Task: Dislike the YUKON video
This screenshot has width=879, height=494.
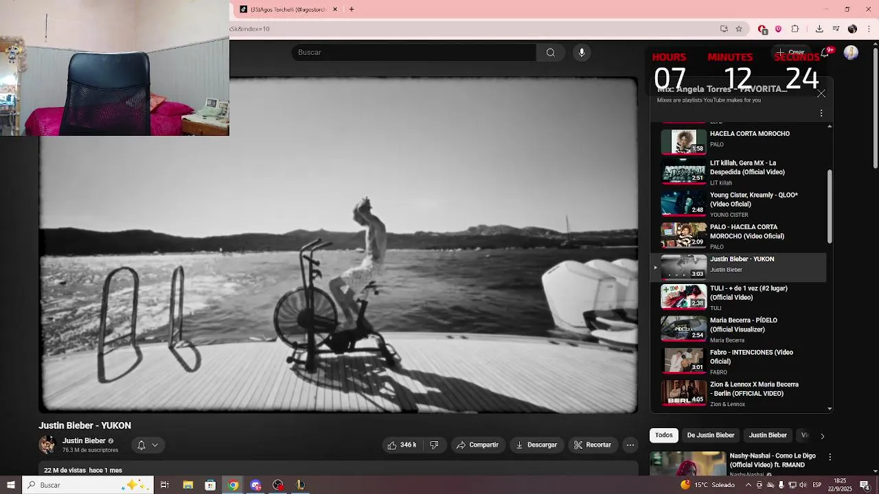Action: coord(434,445)
